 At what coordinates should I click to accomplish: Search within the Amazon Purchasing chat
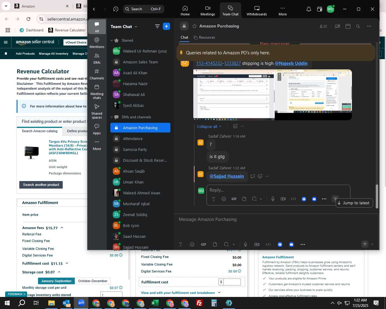(x=358, y=26)
